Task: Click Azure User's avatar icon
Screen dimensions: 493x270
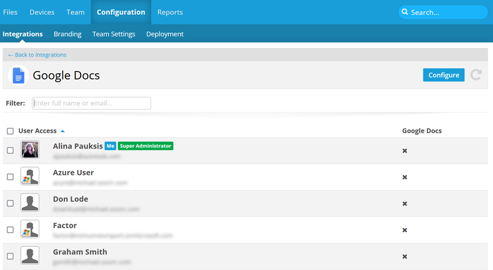Action: (x=30, y=176)
